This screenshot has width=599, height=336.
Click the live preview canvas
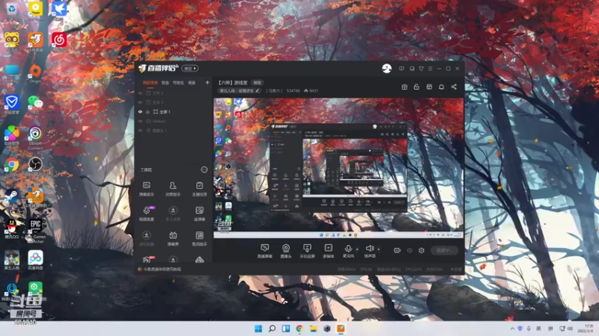pos(338,168)
